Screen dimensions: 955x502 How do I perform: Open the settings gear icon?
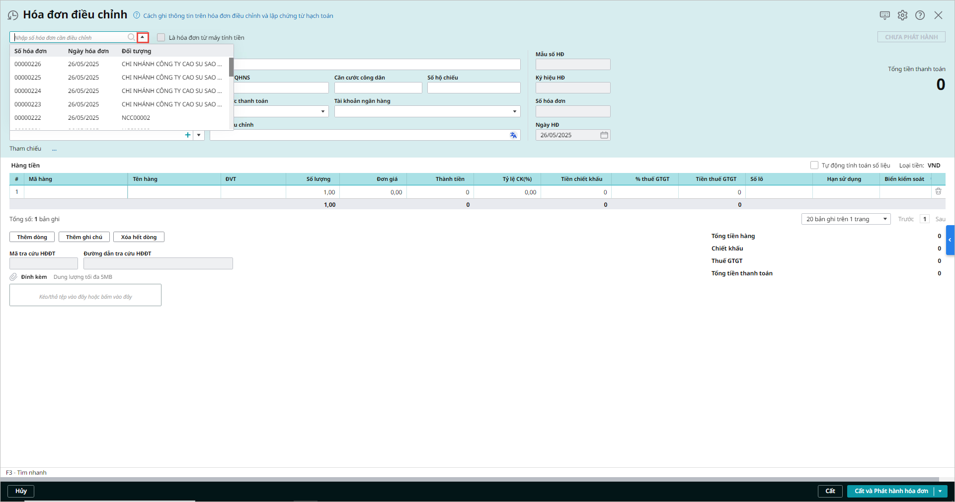(x=902, y=15)
